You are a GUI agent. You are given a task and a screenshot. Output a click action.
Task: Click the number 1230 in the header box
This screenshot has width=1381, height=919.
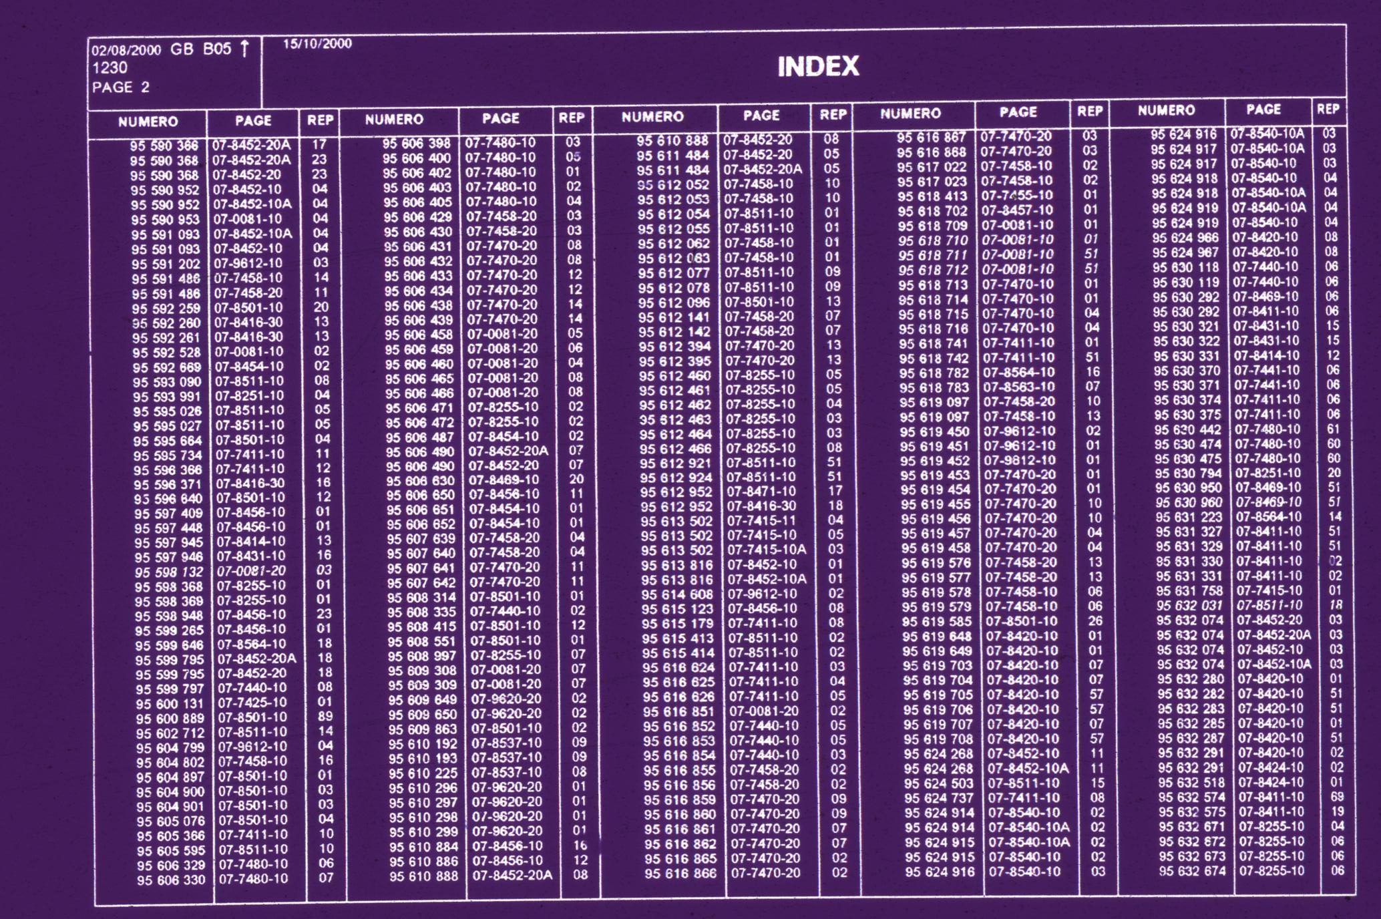[x=110, y=68]
